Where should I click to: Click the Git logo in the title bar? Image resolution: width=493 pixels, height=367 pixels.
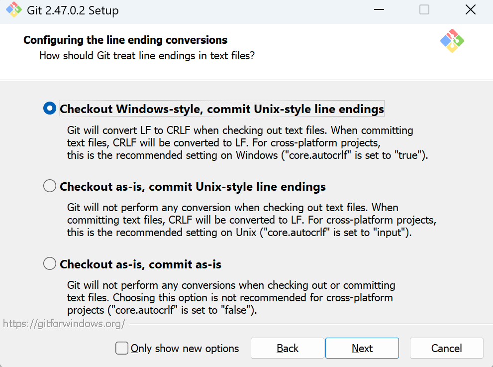point(13,10)
